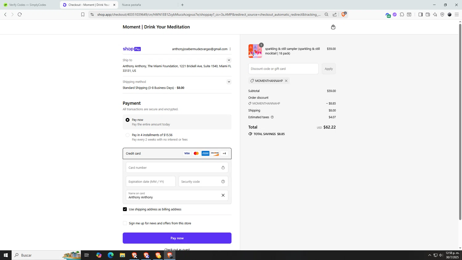Remove the MOMENTHANNAHP discount code tag
The width and height of the screenshot is (462, 260).
[286, 81]
